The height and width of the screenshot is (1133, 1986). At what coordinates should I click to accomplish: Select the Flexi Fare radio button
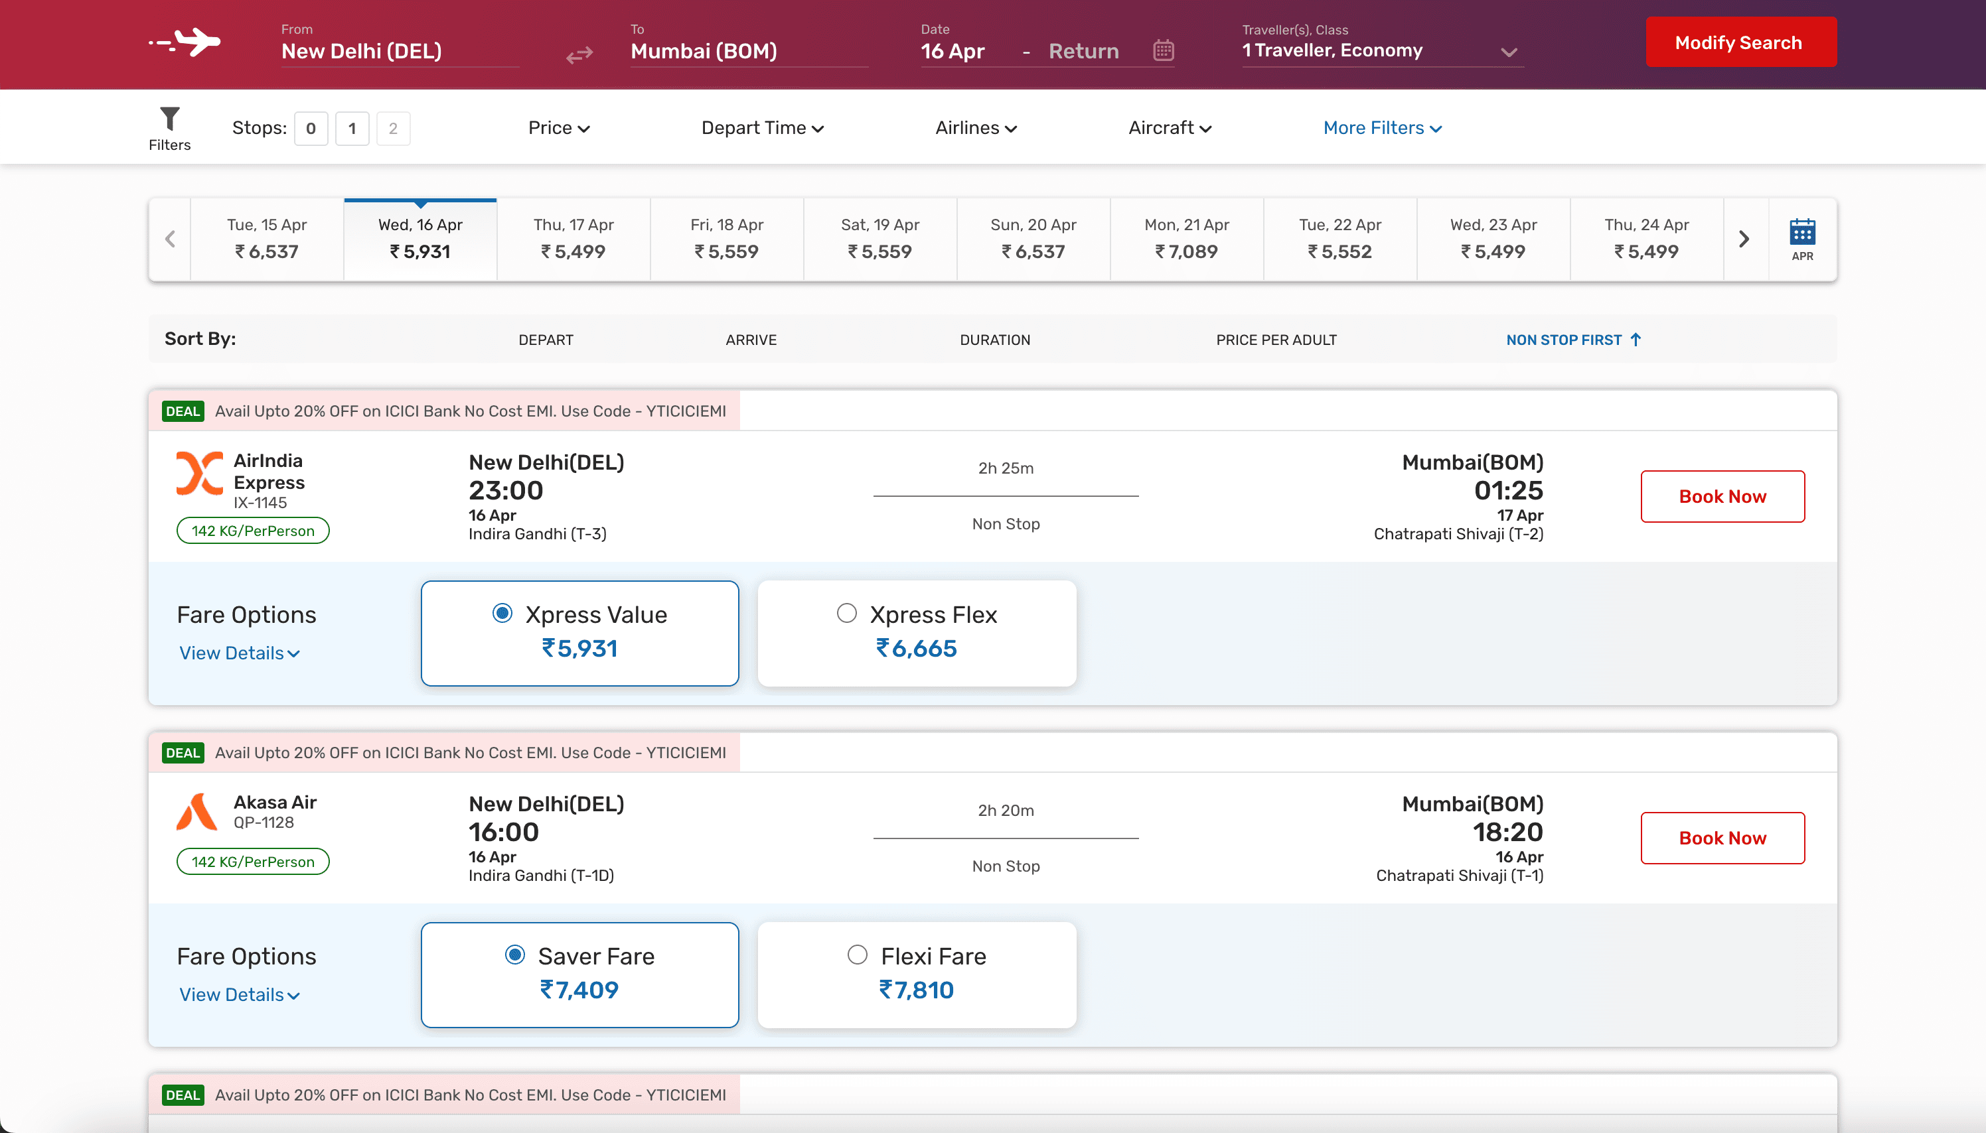coord(857,955)
